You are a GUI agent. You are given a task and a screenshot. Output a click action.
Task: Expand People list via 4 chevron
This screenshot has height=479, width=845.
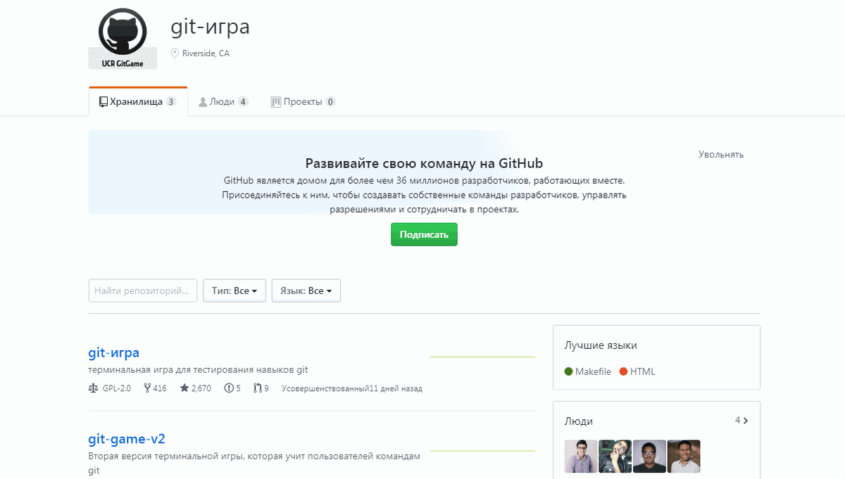pyautogui.click(x=741, y=421)
